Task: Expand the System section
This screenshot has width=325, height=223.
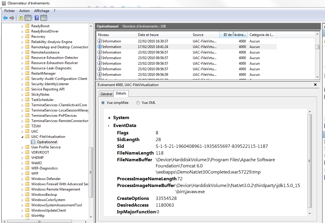Action: 109,118
